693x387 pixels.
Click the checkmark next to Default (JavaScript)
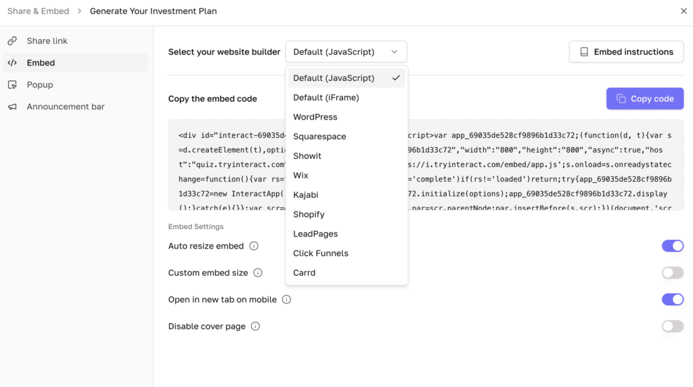[x=396, y=78]
